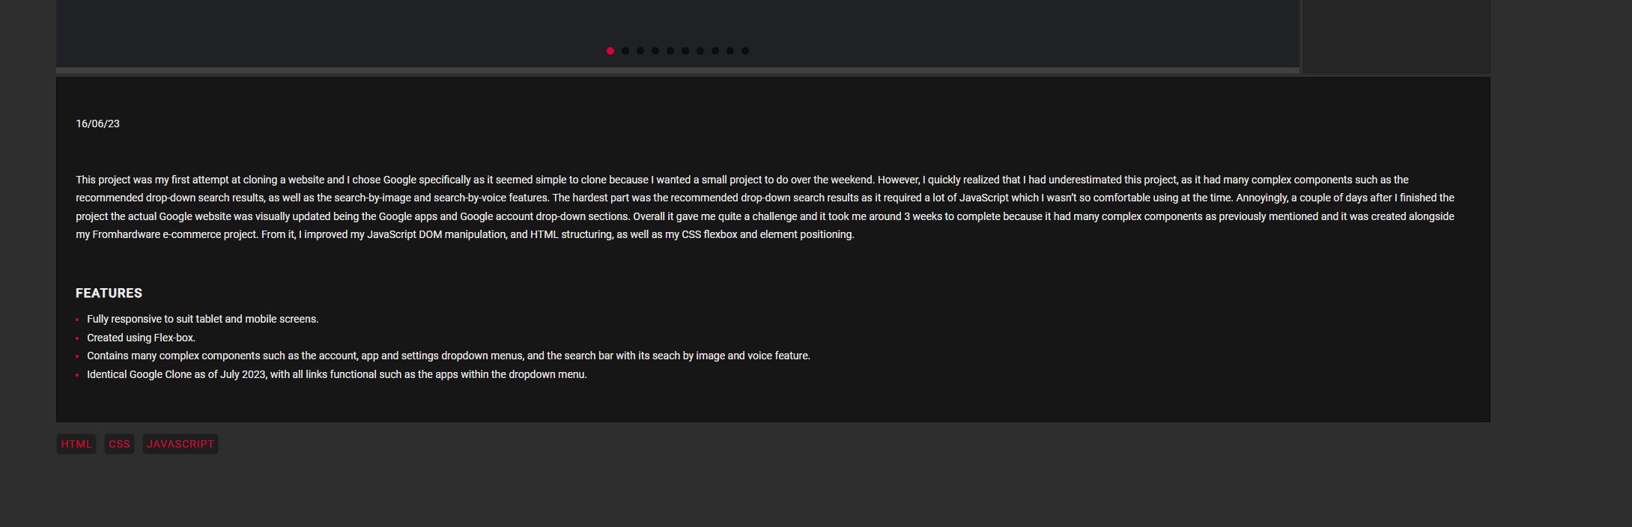Click the last carousel indicator dot
The image size is (1632, 527).
745,51
